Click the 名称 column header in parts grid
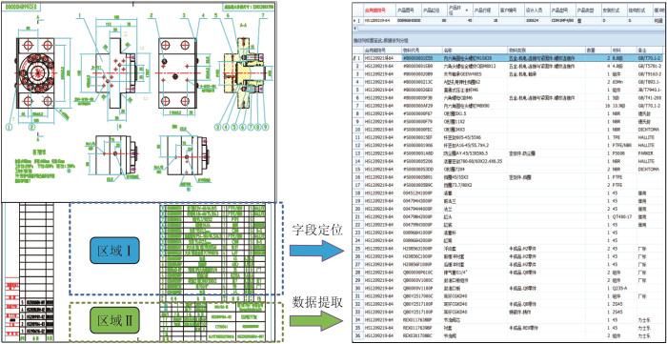This screenshot has height=344, width=667. (x=475, y=50)
